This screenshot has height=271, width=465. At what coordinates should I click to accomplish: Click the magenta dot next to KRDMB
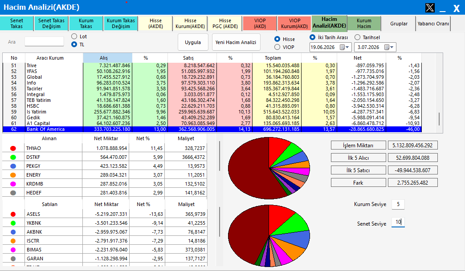coord(13,184)
